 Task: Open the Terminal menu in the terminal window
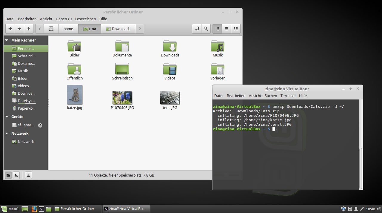(x=288, y=96)
